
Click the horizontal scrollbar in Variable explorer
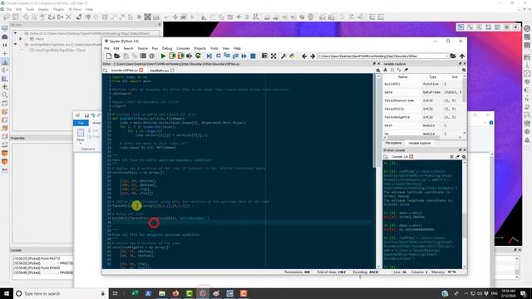[x=413, y=137]
